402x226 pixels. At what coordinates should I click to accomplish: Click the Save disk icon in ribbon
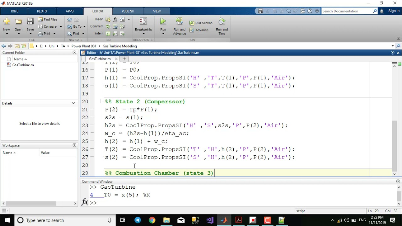[30, 21]
